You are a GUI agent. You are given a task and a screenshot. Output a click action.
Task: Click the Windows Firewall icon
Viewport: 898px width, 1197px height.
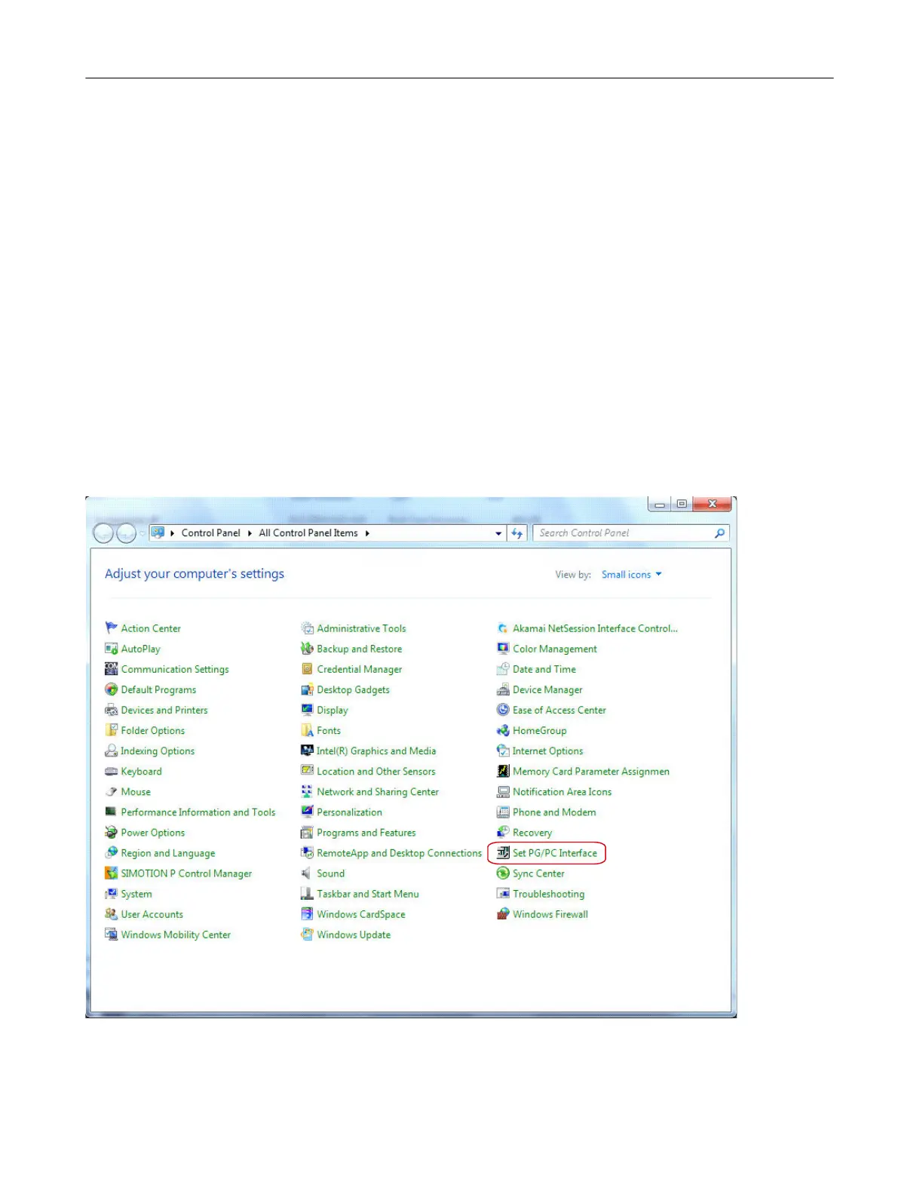(503, 913)
